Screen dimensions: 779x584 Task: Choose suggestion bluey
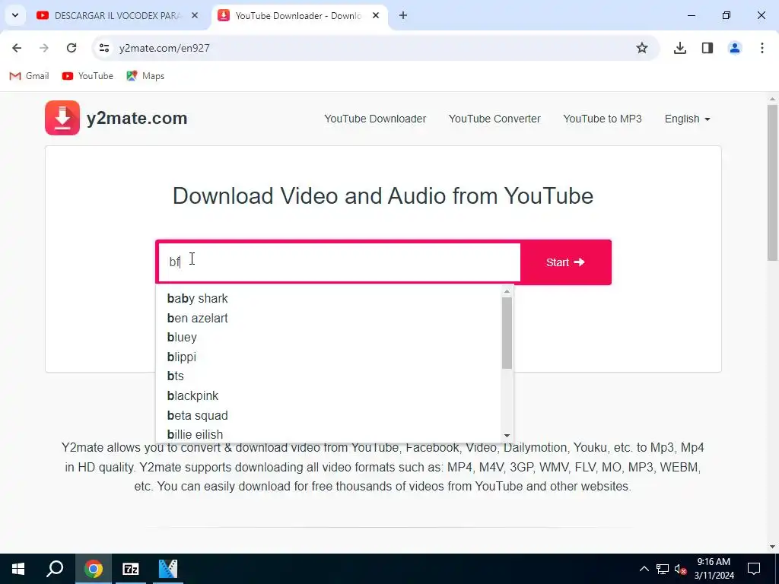(329, 337)
